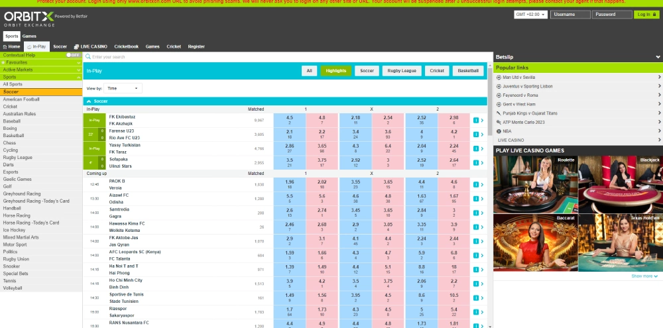Viewport: 663px width, 328px height.
Task: Select the Highlights filter
Action: (335, 70)
